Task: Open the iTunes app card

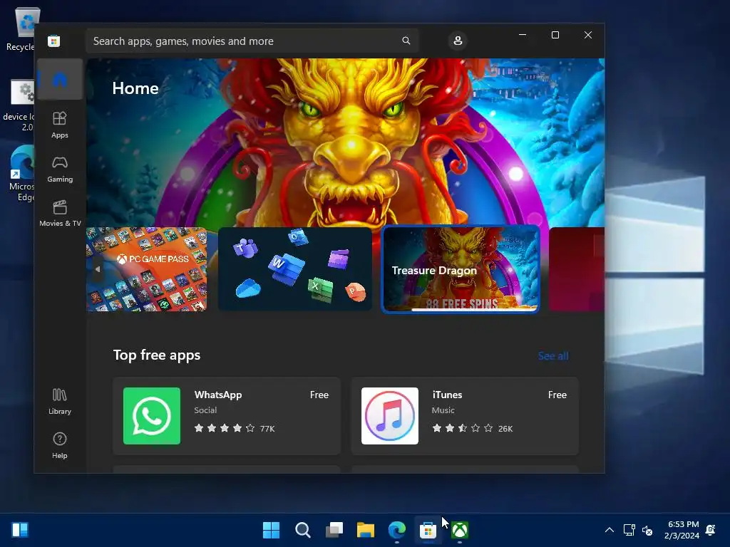Action: pos(465,416)
